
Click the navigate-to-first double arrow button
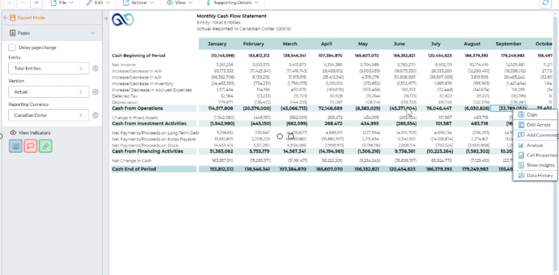(9, 3)
